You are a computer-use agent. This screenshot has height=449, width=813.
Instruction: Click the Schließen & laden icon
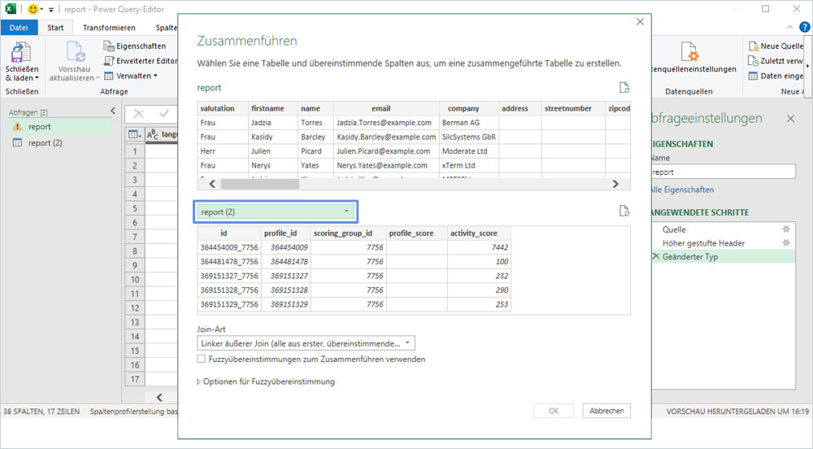coord(21,52)
